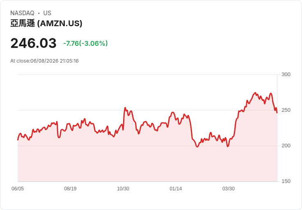Image resolution: width=302 pixels, height=210 pixels.
Task: Click the At close timestamp line
Action: coord(44,61)
